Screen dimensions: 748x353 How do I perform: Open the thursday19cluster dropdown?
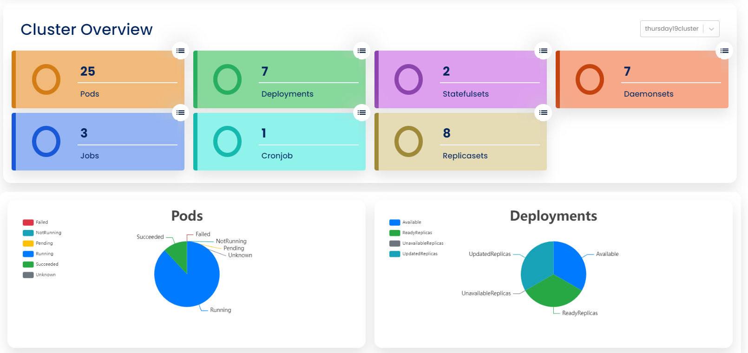[x=680, y=29]
